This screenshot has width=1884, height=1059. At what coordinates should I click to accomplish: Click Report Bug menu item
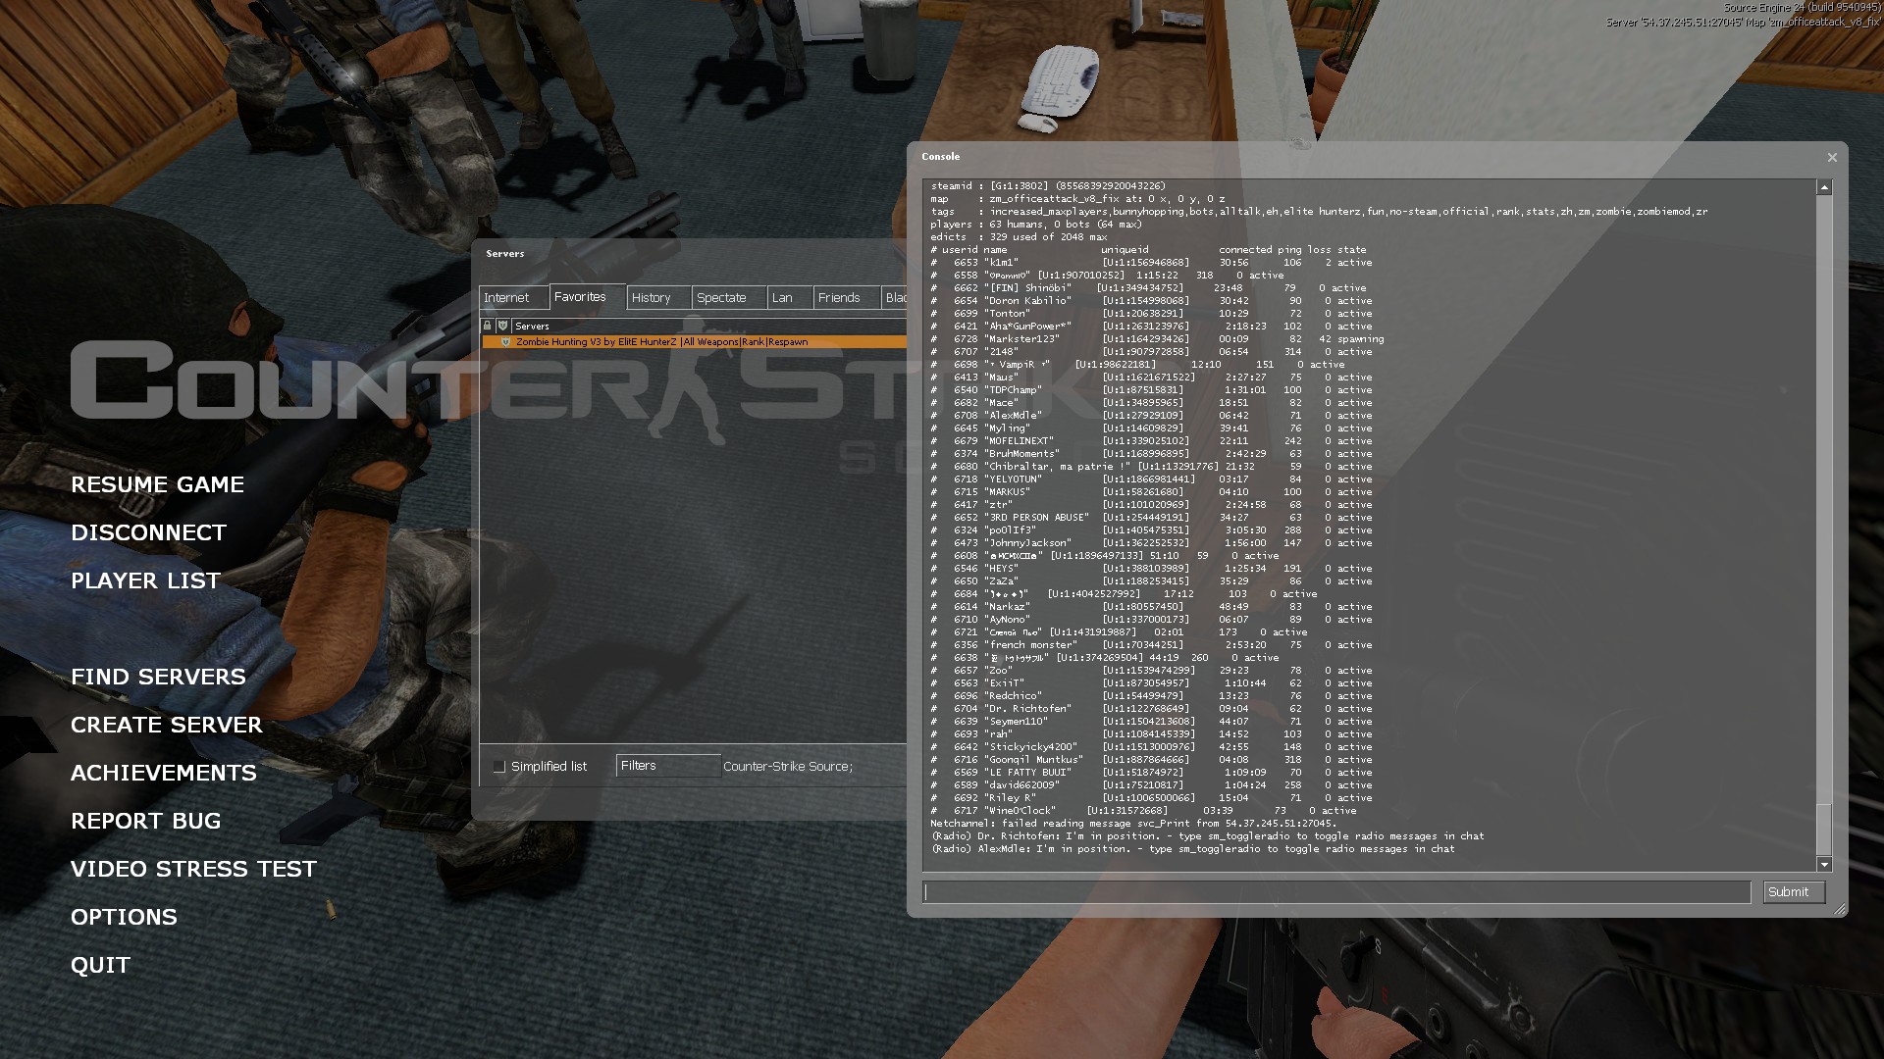[x=146, y=821]
